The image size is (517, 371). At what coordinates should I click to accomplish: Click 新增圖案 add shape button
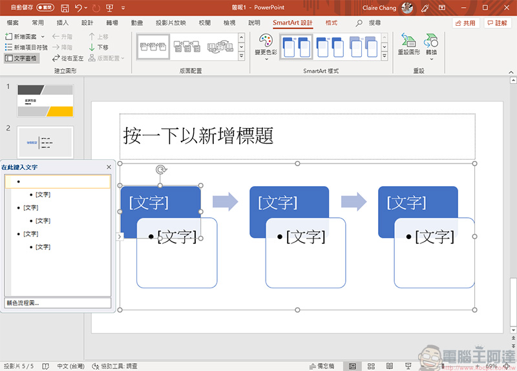[x=21, y=37]
